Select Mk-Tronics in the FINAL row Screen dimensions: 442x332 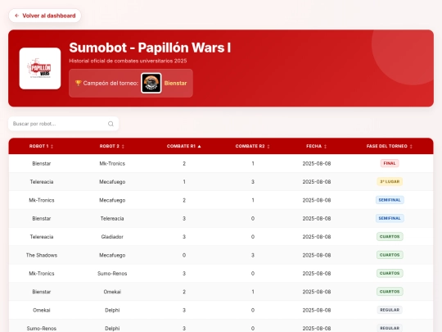112,163
